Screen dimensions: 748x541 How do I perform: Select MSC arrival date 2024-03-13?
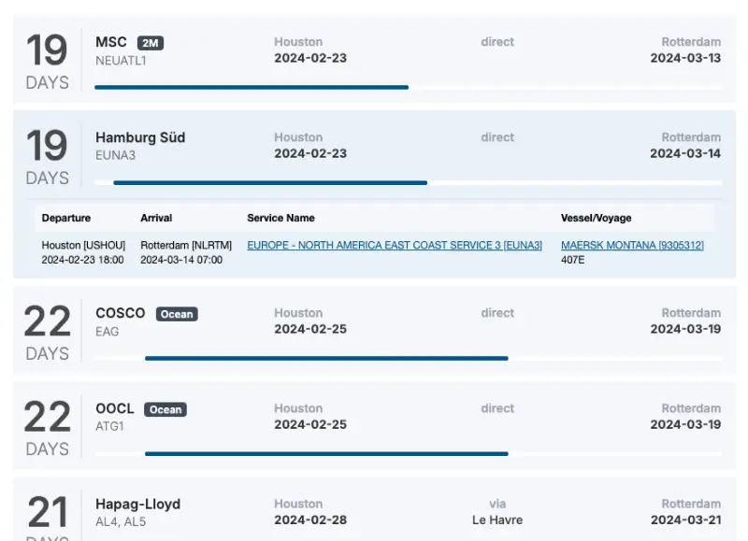tap(685, 58)
